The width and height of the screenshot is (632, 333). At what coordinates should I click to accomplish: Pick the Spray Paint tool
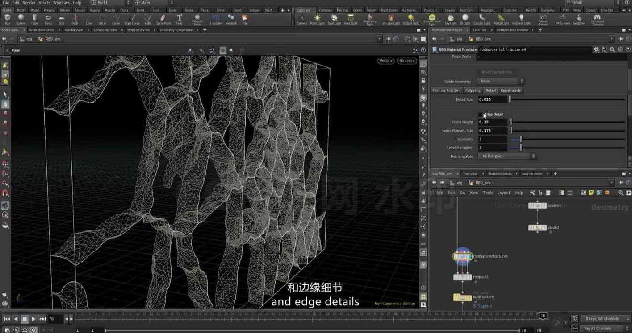163,19
